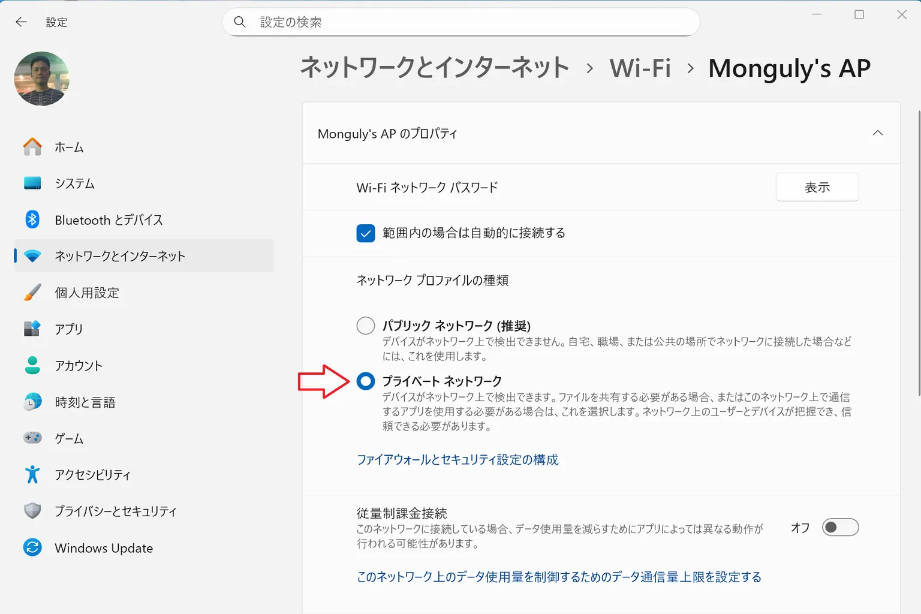Open 時刻と言語 settings page
The width and height of the screenshot is (921, 614).
point(144,402)
